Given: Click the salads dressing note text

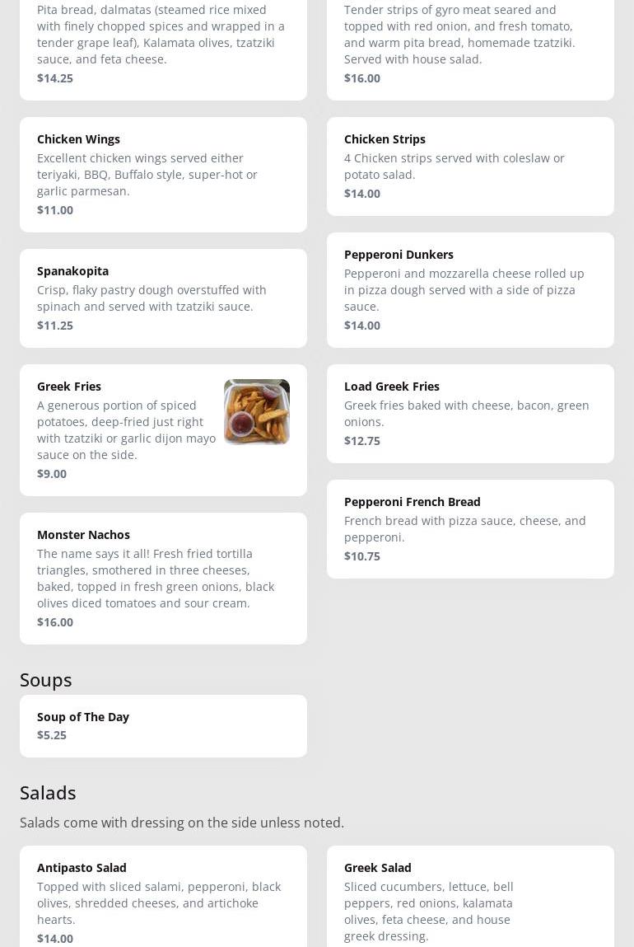Looking at the screenshot, I should pos(182,823).
